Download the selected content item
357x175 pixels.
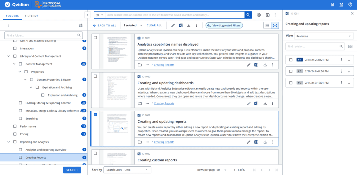click(x=189, y=25)
